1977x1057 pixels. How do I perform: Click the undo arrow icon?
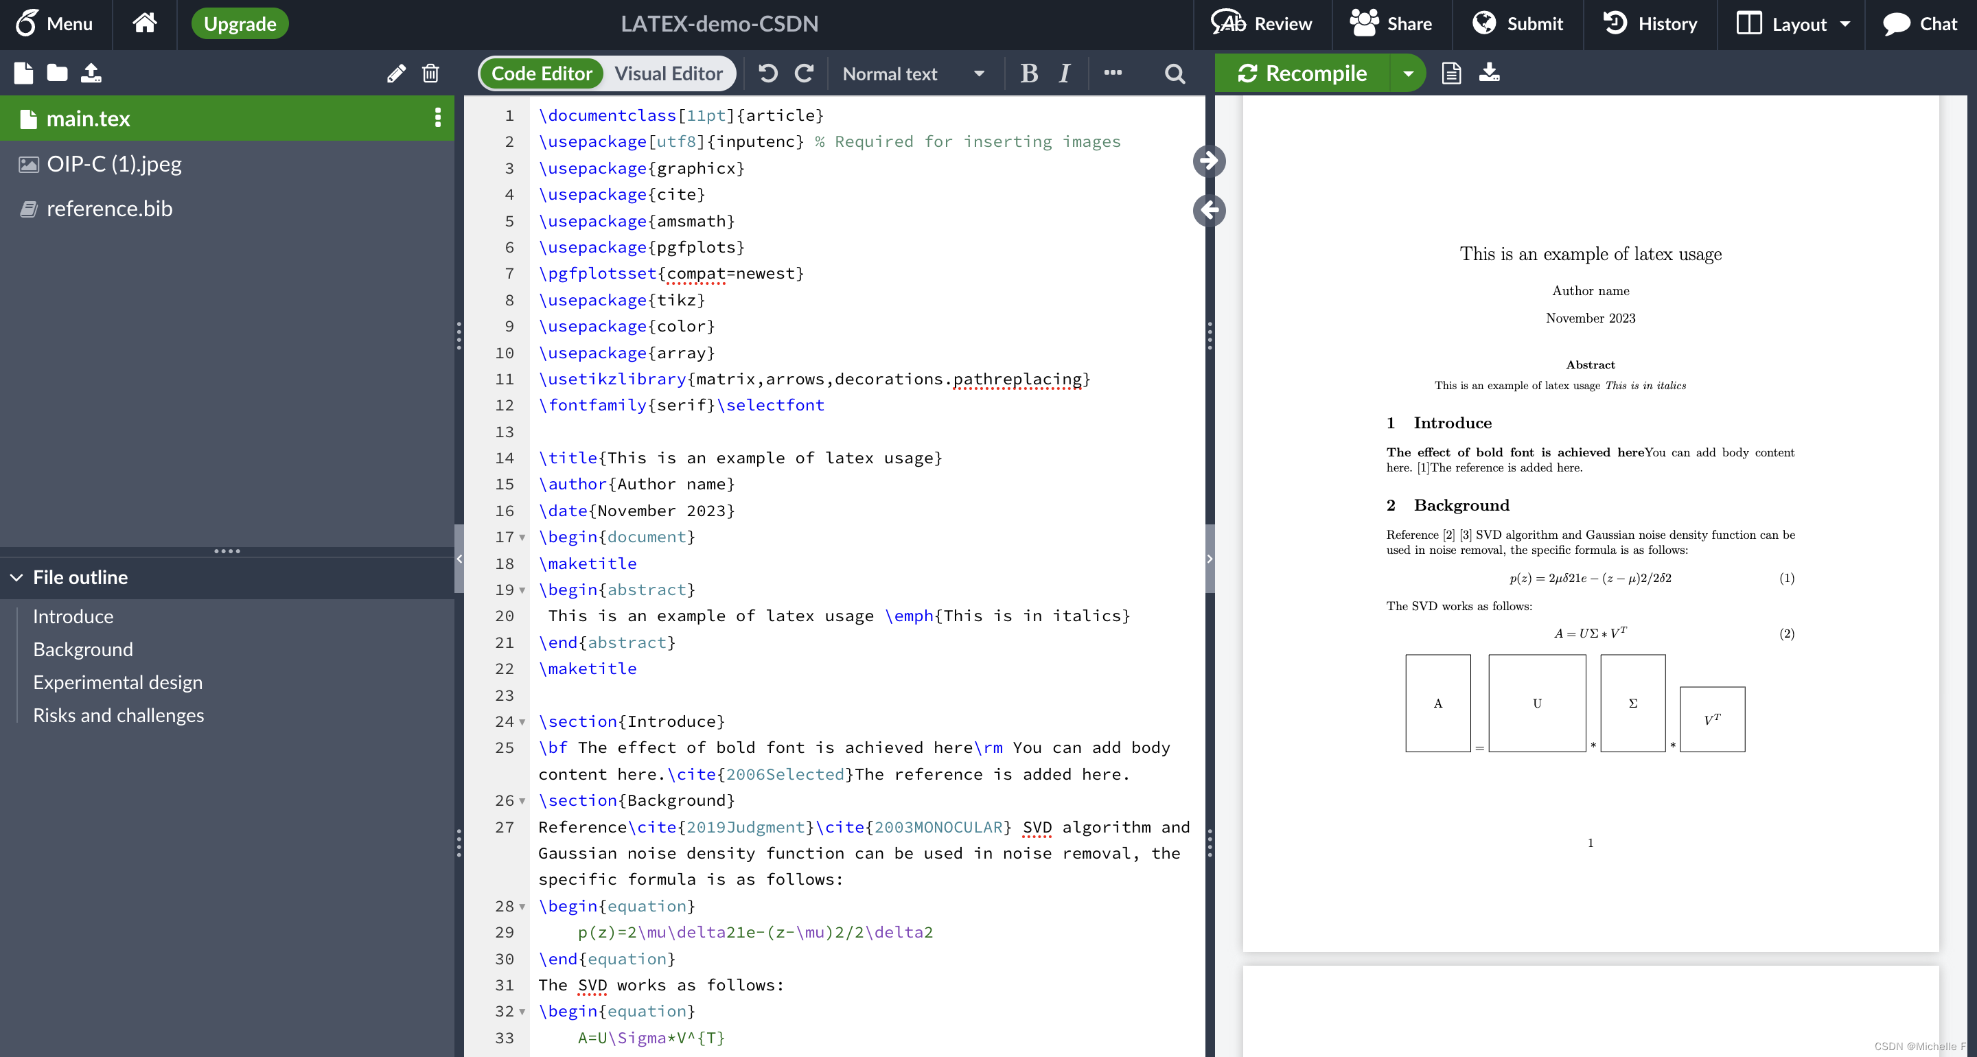coord(767,73)
